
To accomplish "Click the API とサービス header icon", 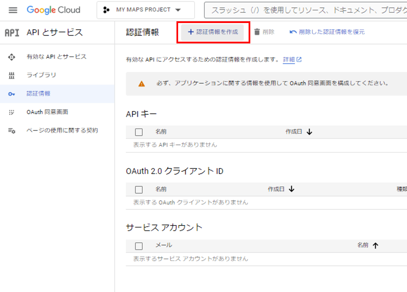I will click(x=12, y=33).
